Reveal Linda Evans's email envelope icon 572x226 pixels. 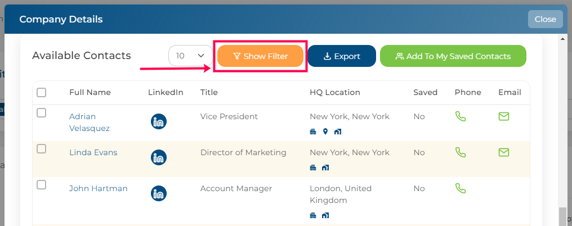coord(504,152)
